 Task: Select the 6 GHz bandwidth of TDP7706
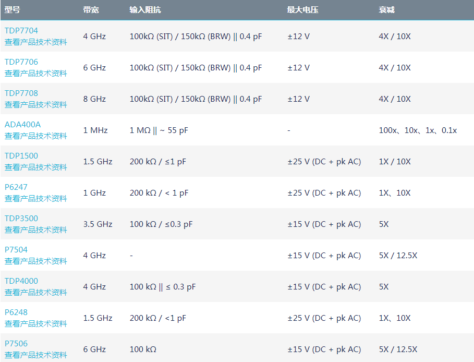(94, 68)
